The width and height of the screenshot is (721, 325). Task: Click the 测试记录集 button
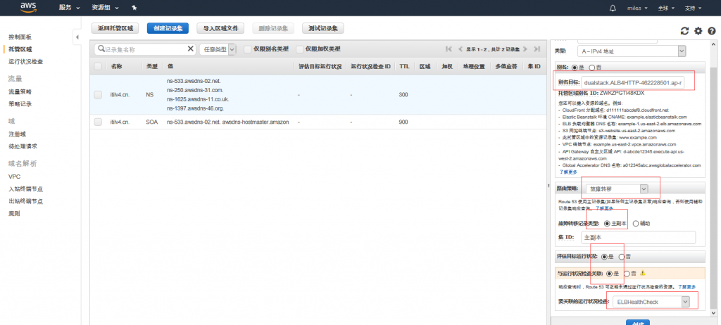coord(322,28)
